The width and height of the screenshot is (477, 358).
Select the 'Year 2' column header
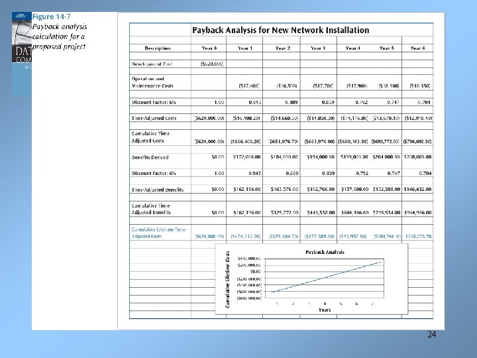coord(283,48)
